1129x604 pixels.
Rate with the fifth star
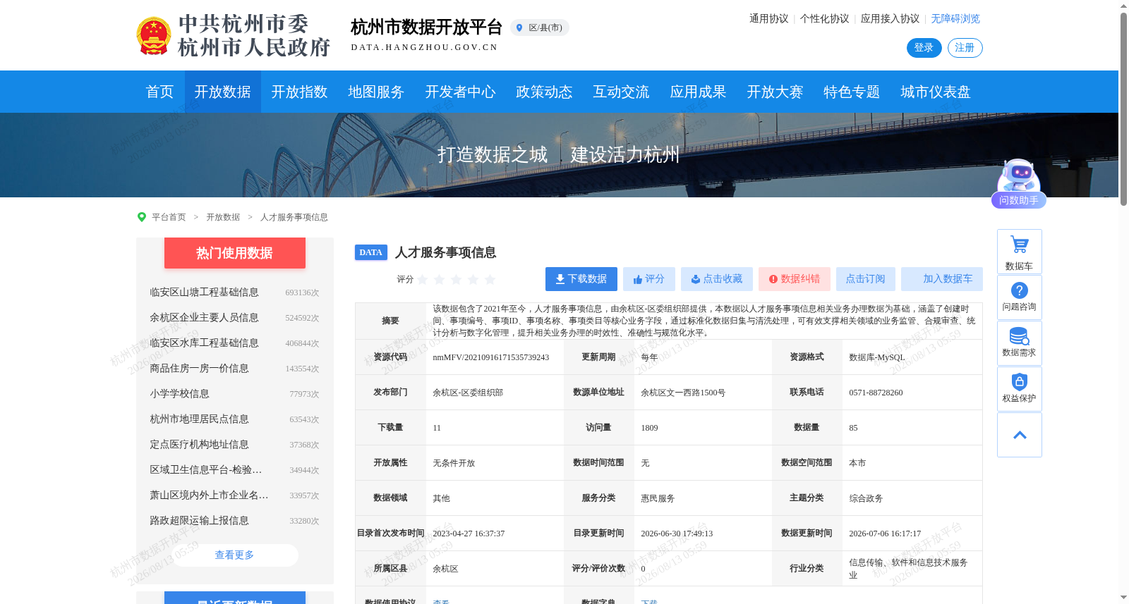coord(490,279)
